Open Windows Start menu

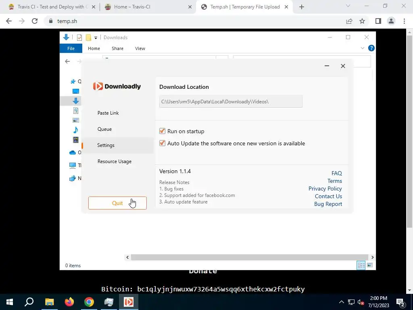point(10,302)
